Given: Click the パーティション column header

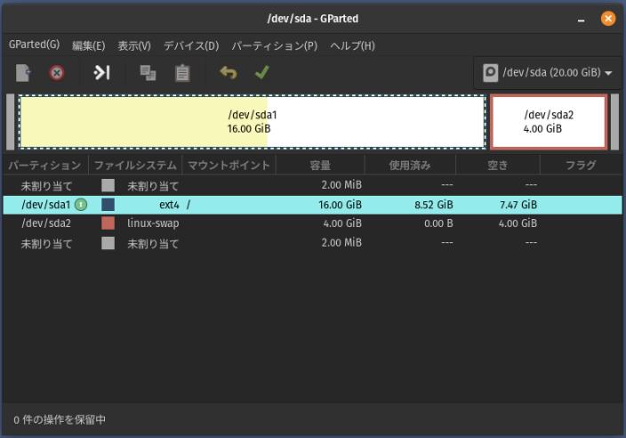Looking at the screenshot, I should [x=44, y=165].
